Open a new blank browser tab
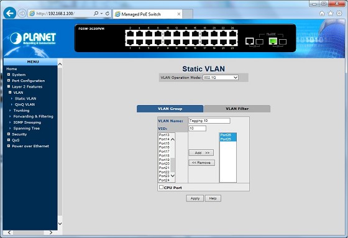This screenshot has height=238, width=348. [x=188, y=14]
